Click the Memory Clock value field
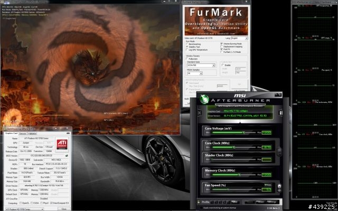This screenshot has height=211, width=338. 266,175
